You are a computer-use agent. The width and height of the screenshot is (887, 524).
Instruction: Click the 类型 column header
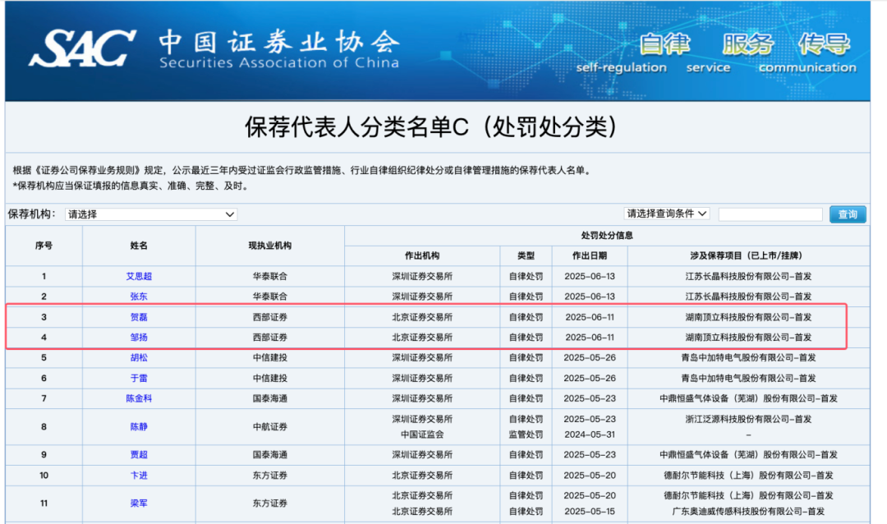pos(526,255)
